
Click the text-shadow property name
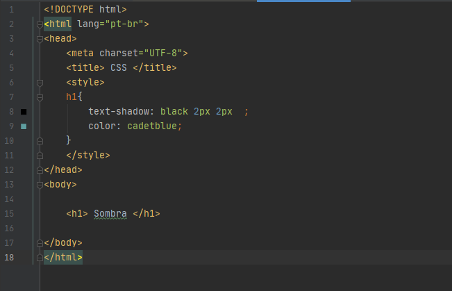pos(119,111)
